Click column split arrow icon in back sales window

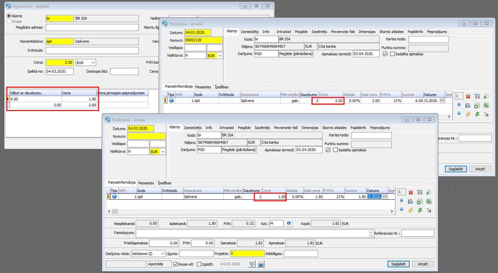(x=477, y=96)
